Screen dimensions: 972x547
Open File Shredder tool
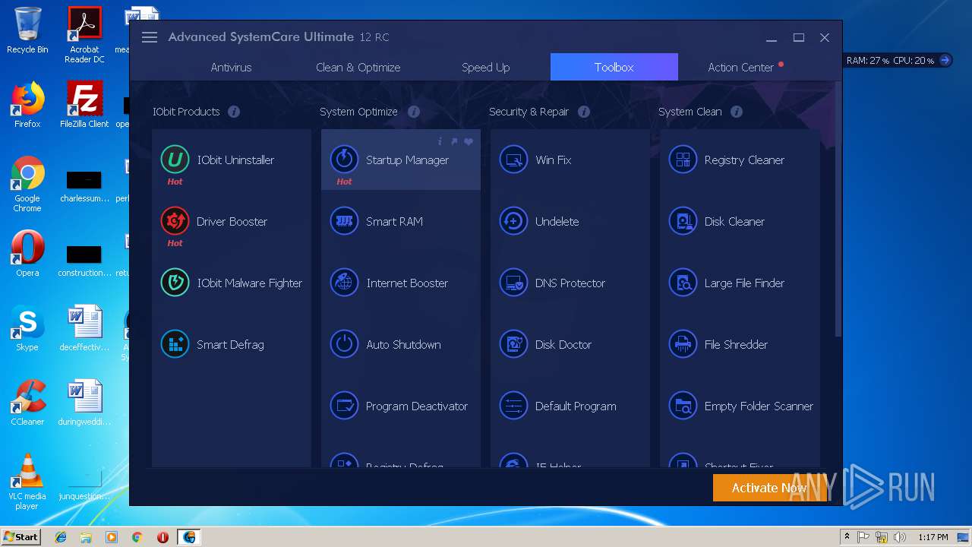[740, 345]
